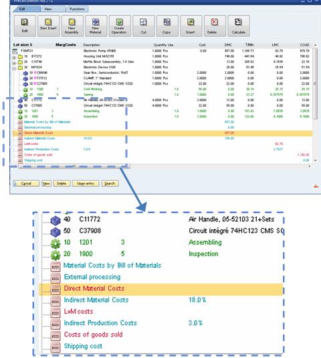321x358 pixels.
Task: Click COGS value 1,142.42 of Costs of goods sold
Action: 303,155
